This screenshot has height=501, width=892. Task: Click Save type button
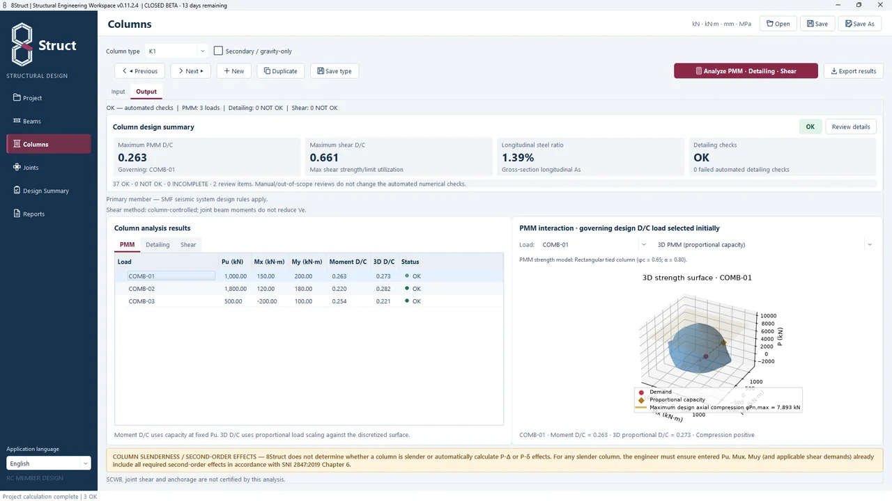[x=334, y=71]
